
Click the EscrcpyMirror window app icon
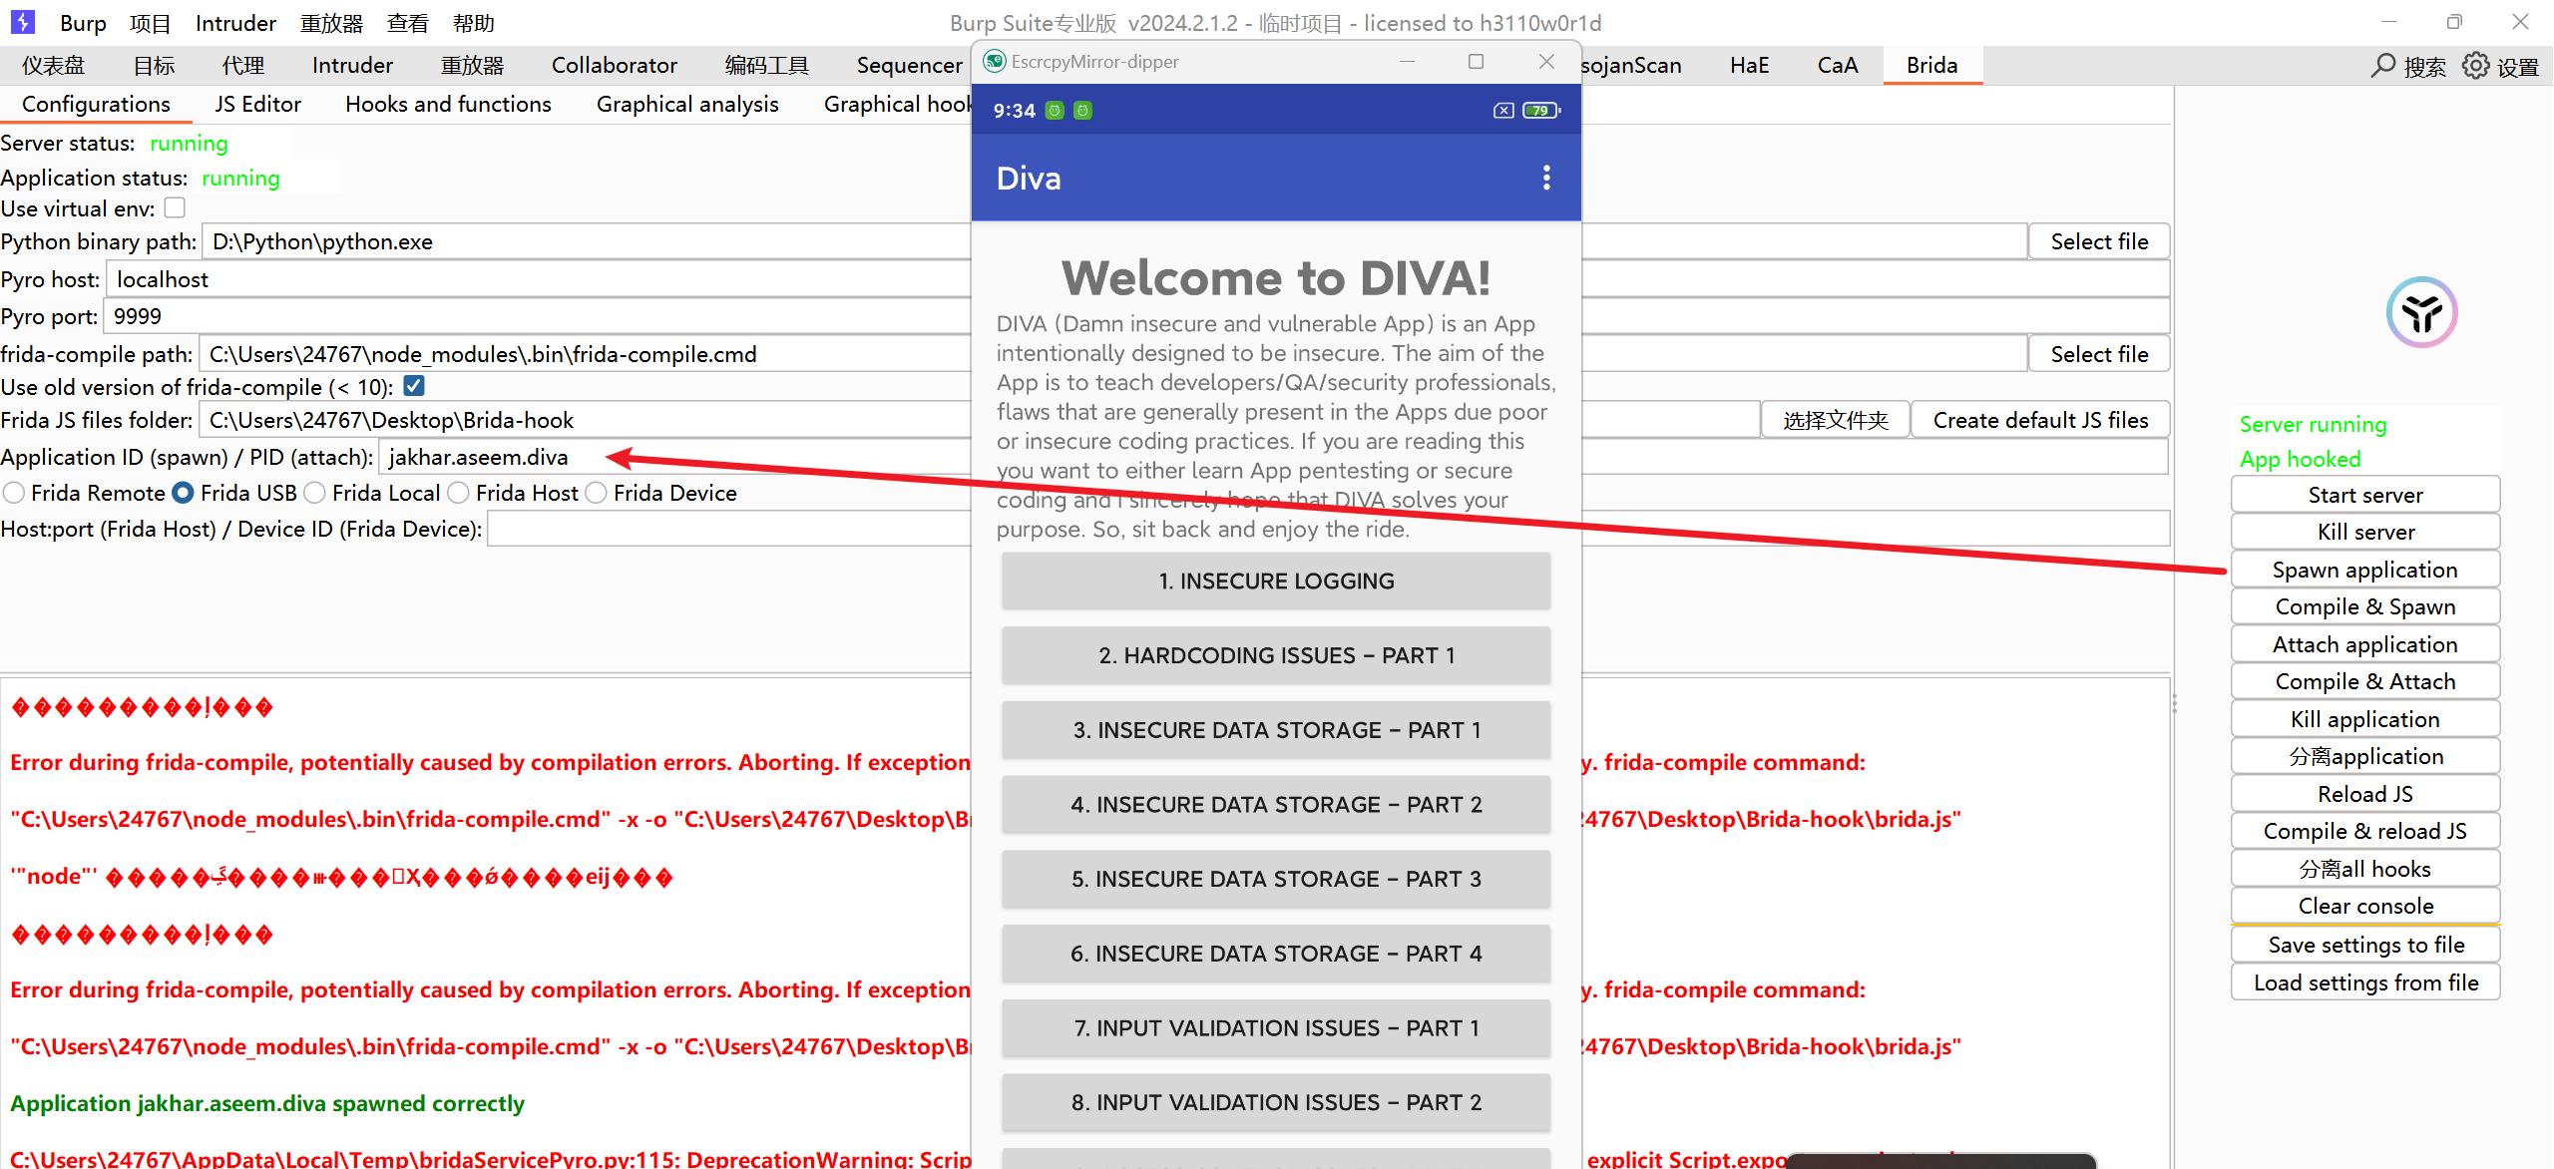point(995,62)
